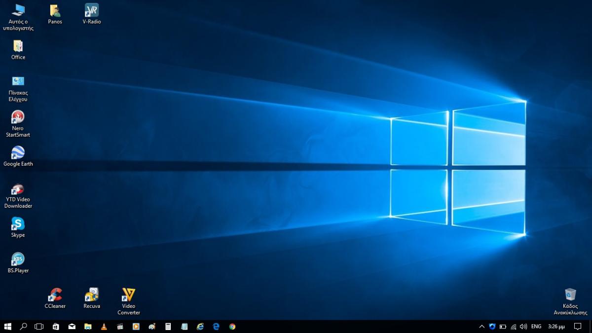Expand the hidden system tray icons
The height and width of the screenshot is (333, 592).
[x=482, y=327]
